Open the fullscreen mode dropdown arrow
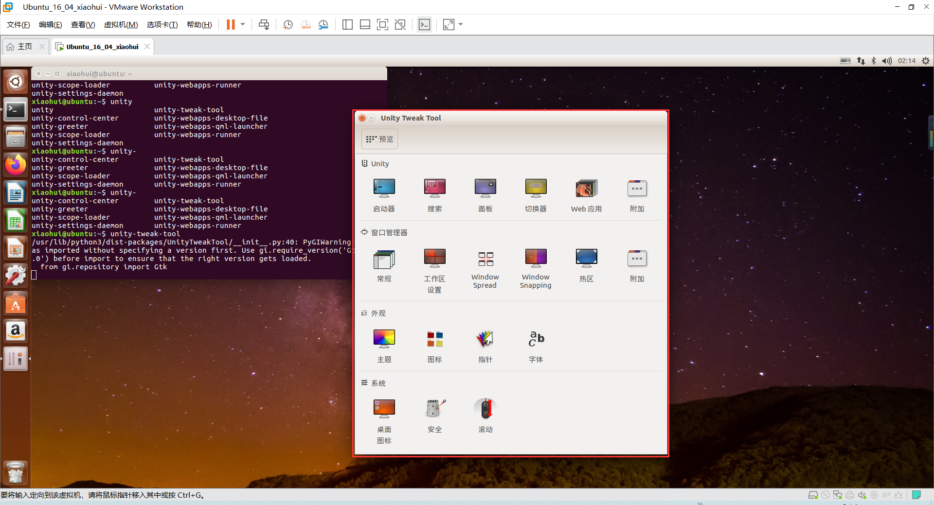 click(461, 25)
